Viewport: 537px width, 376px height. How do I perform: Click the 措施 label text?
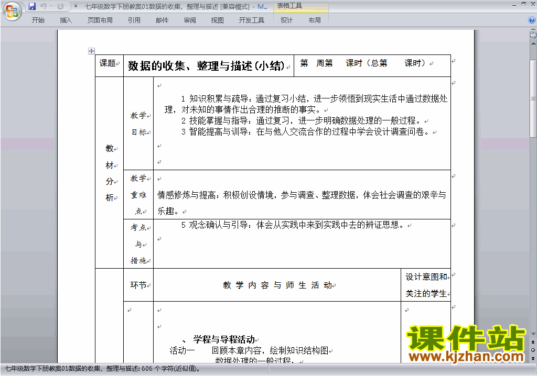(138, 260)
